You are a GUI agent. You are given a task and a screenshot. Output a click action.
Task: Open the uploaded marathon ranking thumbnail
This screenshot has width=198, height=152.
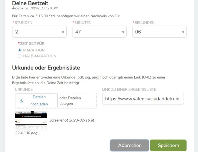(31, 120)
